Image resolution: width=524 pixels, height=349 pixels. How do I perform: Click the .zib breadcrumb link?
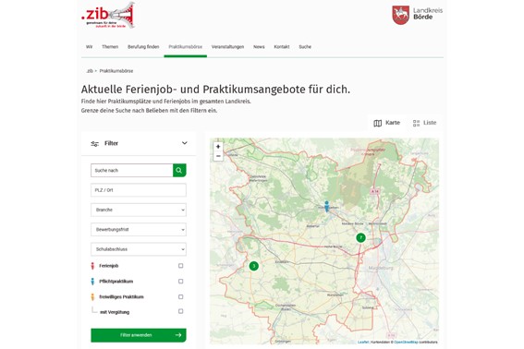click(90, 71)
